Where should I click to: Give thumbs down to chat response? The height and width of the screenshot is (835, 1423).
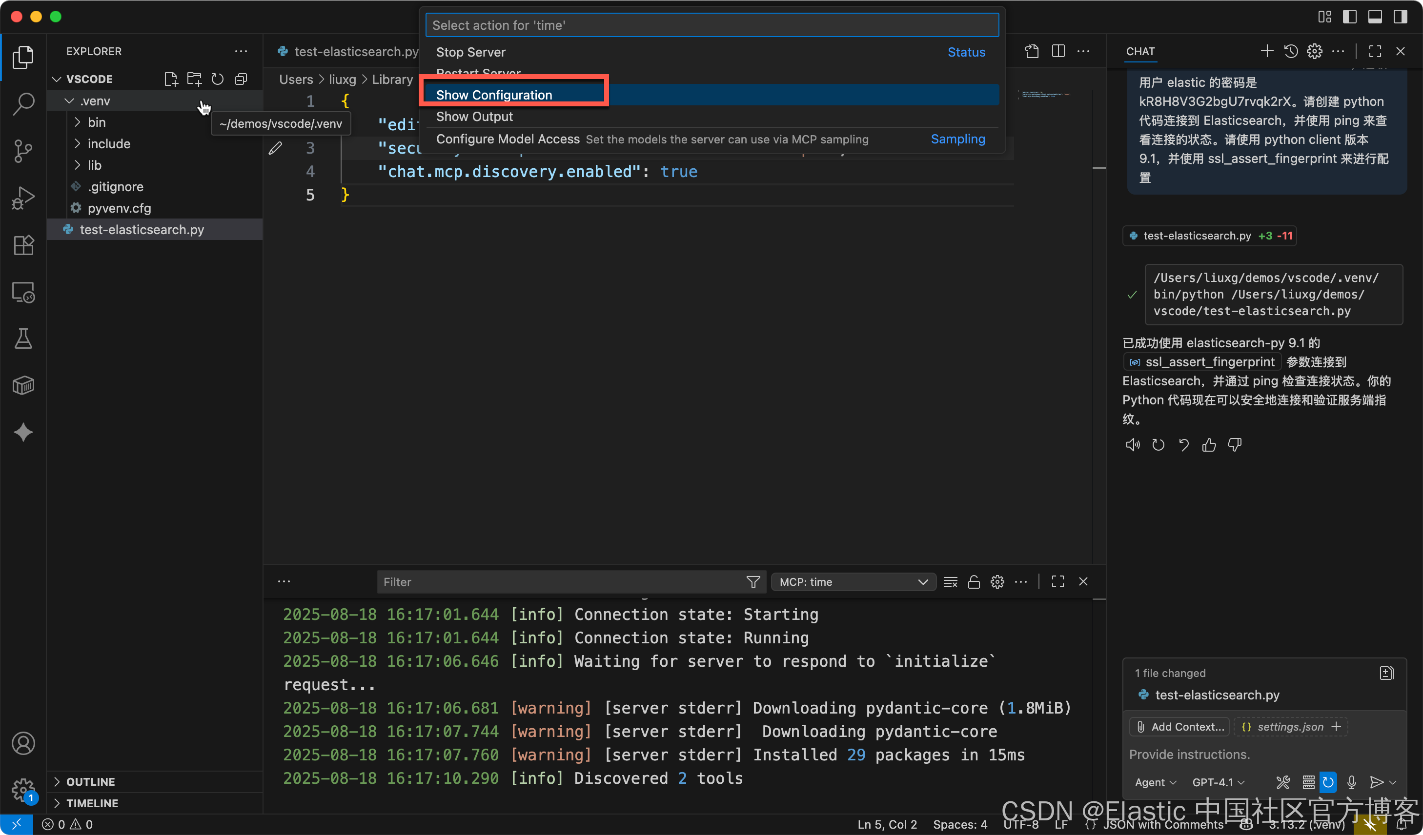coord(1235,445)
